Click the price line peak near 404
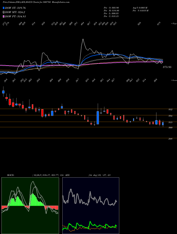 [83, 39]
